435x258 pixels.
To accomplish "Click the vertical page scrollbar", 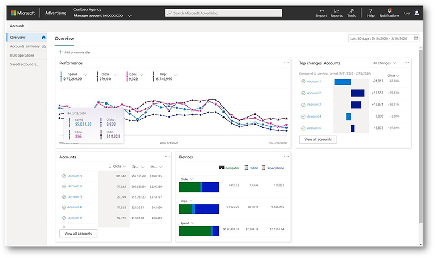I will tap(420, 136).
